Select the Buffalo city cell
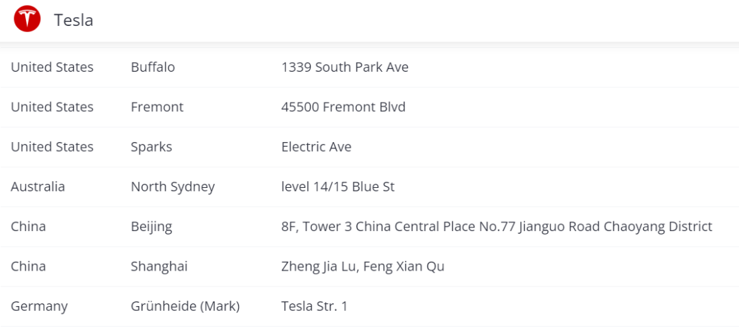The height and width of the screenshot is (328, 739). pos(153,67)
